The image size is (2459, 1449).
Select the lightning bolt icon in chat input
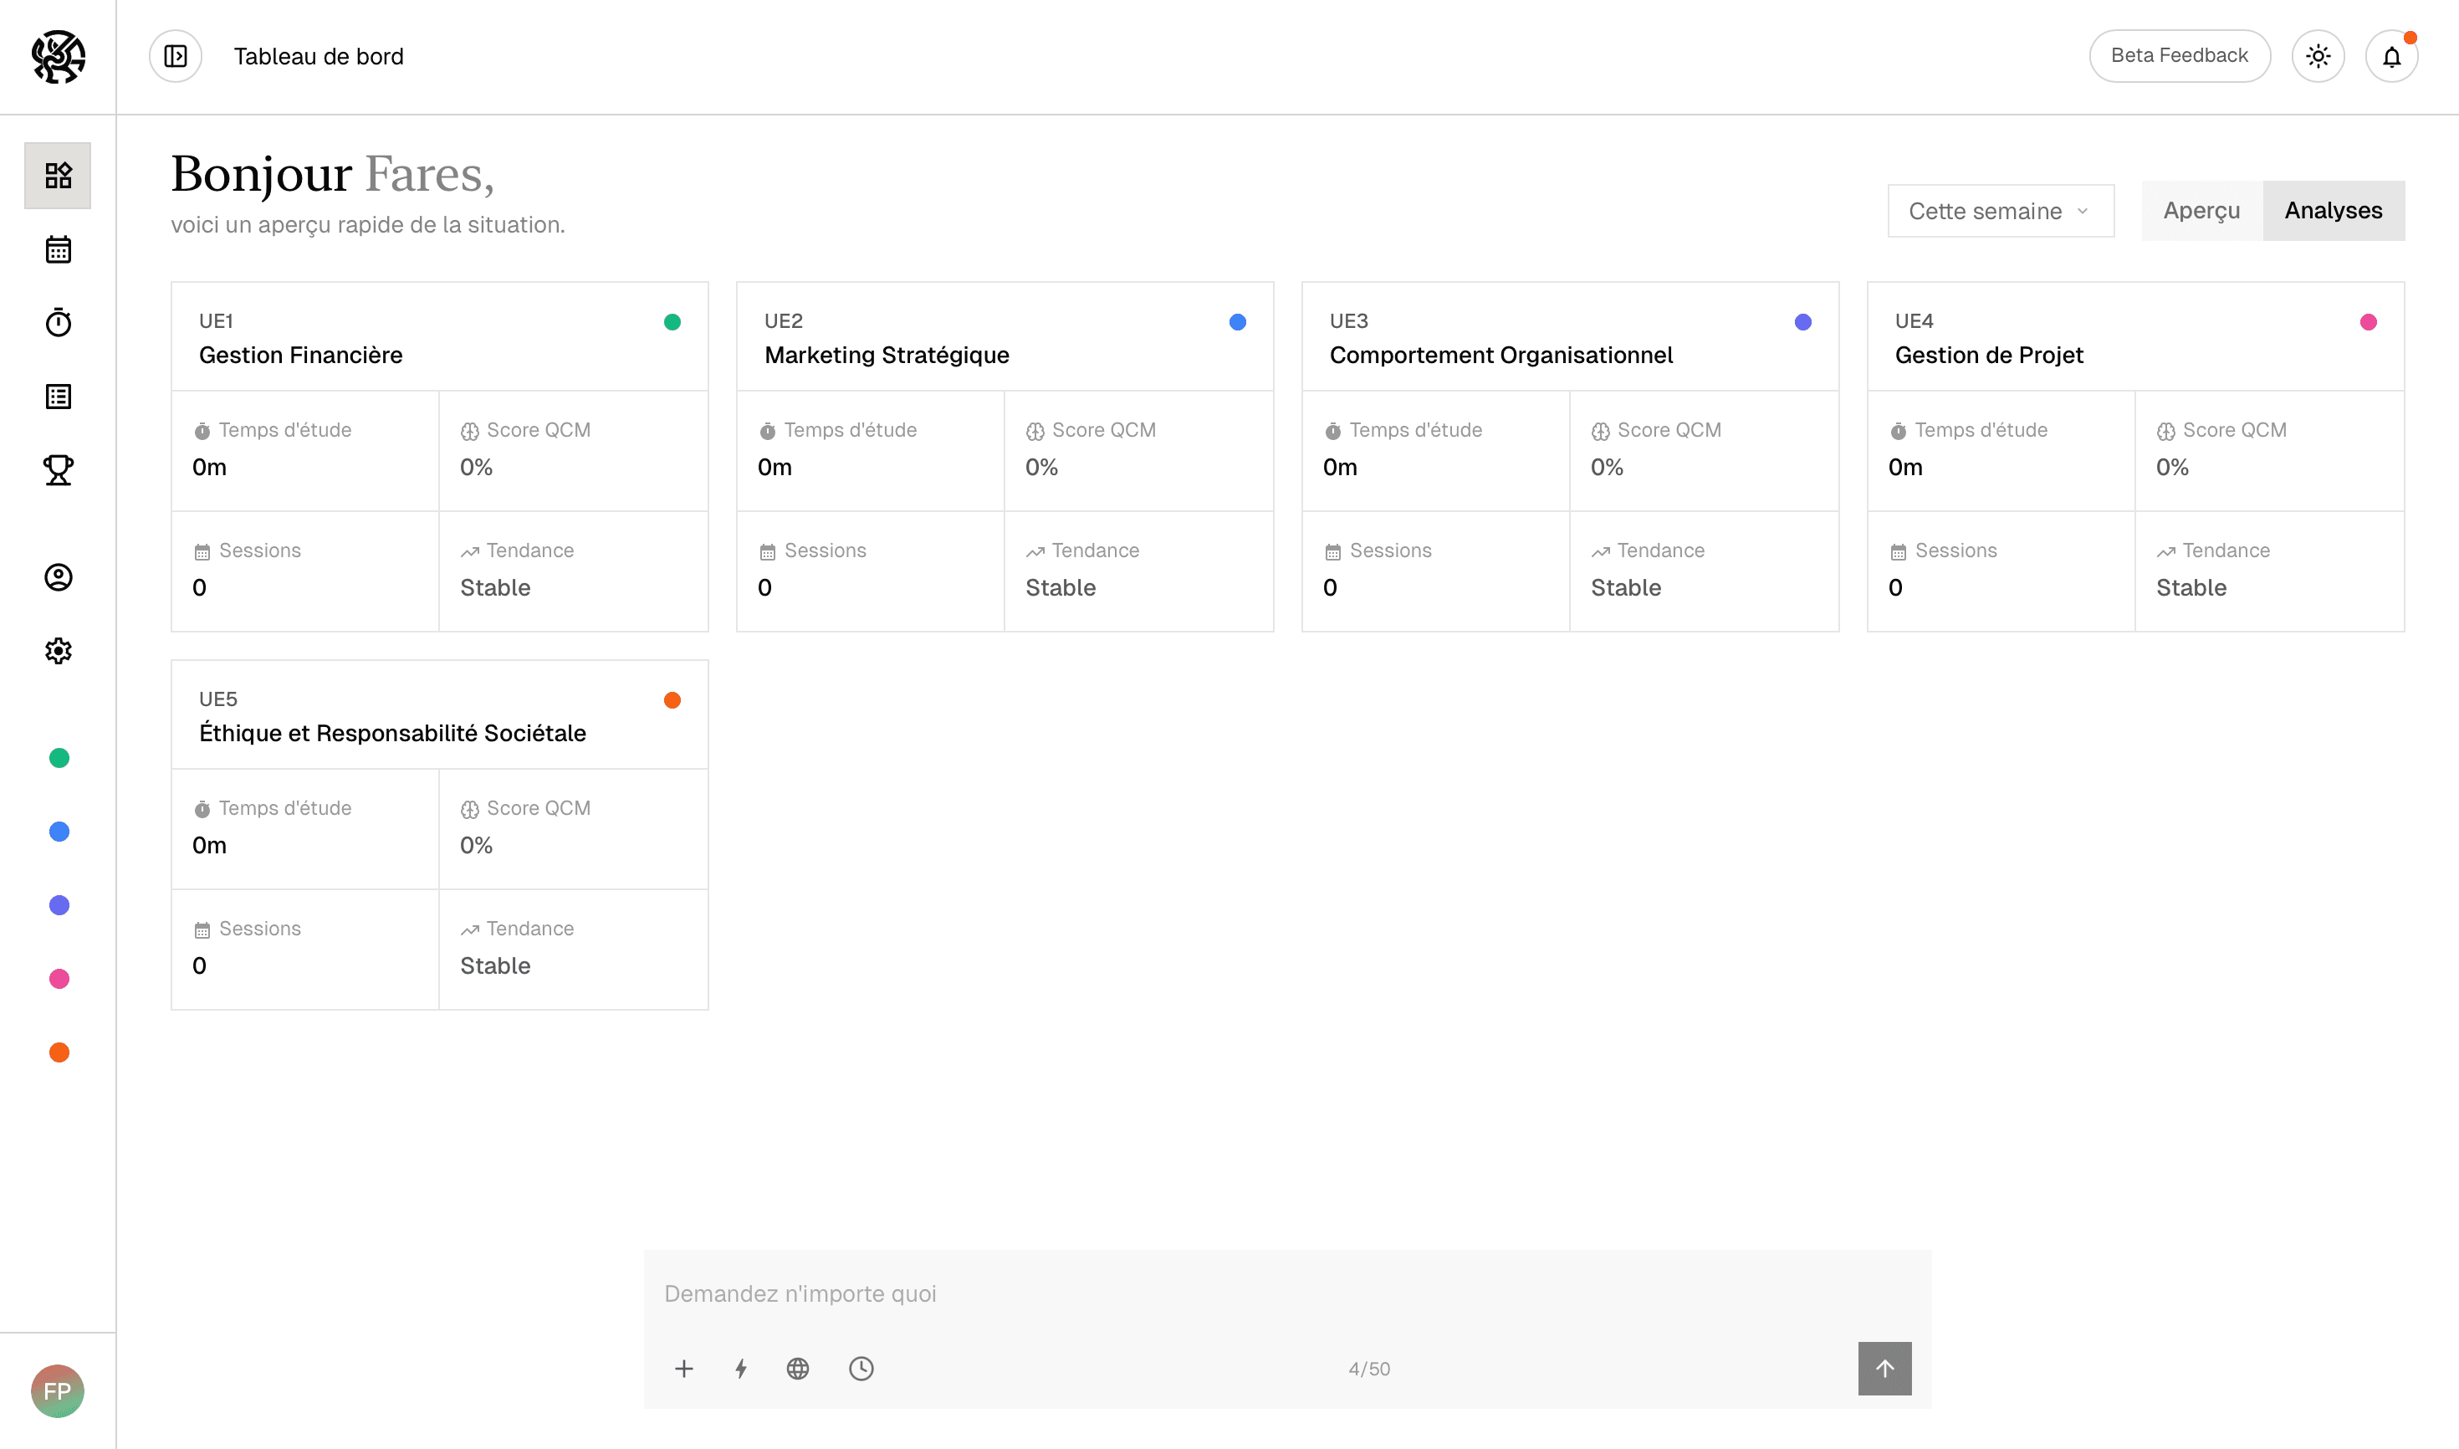(741, 1368)
